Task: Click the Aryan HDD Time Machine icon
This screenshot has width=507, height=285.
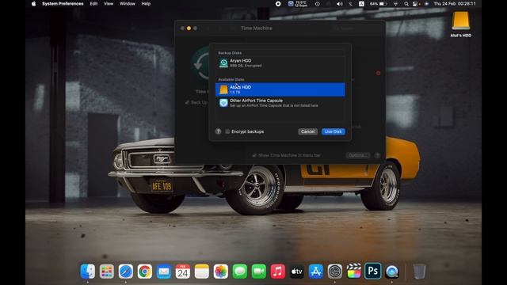Action: tap(223, 63)
